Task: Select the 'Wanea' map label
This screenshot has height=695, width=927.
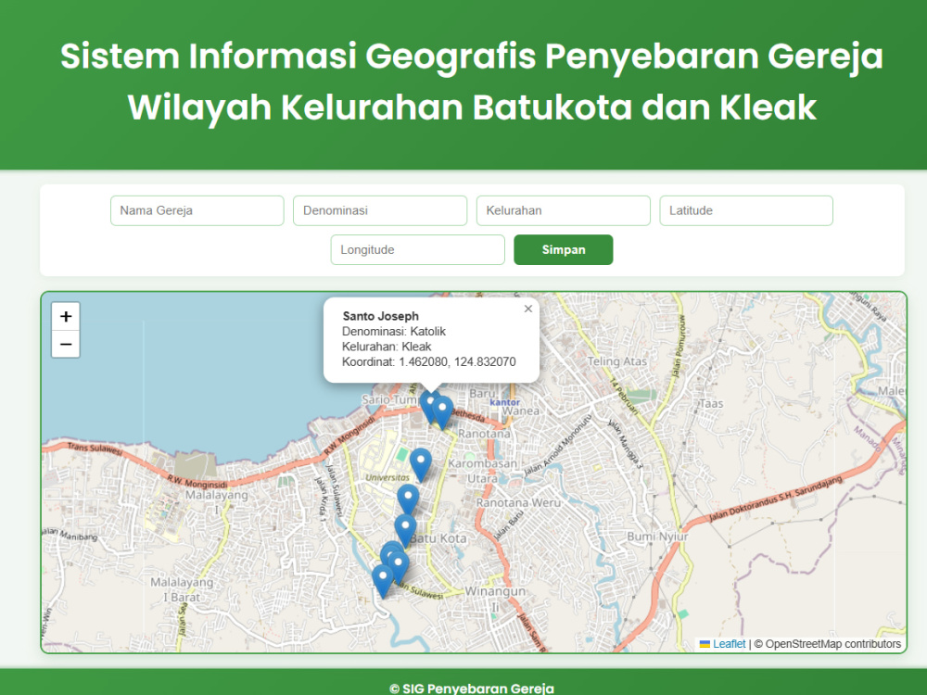Action: [521, 411]
